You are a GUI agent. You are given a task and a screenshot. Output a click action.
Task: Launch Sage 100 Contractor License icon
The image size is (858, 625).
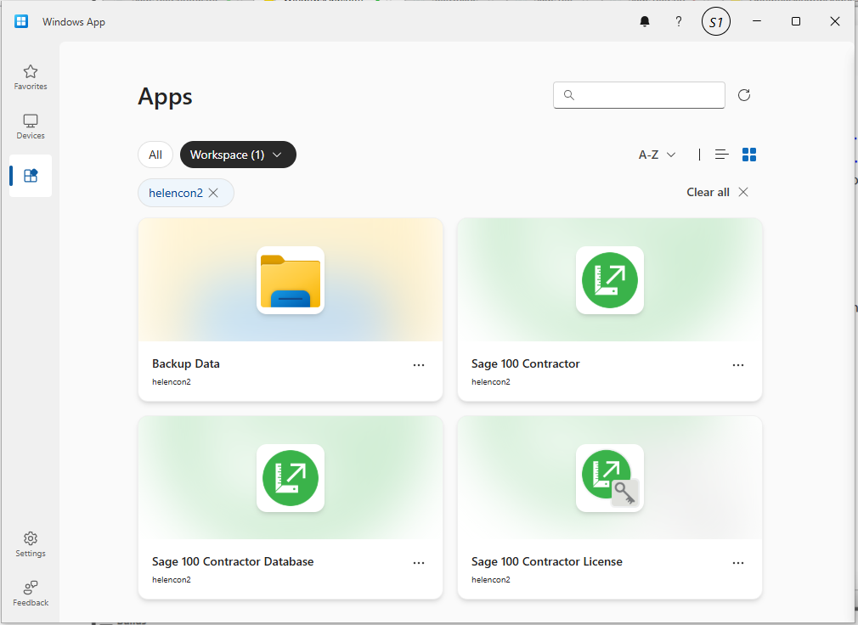[x=610, y=478]
